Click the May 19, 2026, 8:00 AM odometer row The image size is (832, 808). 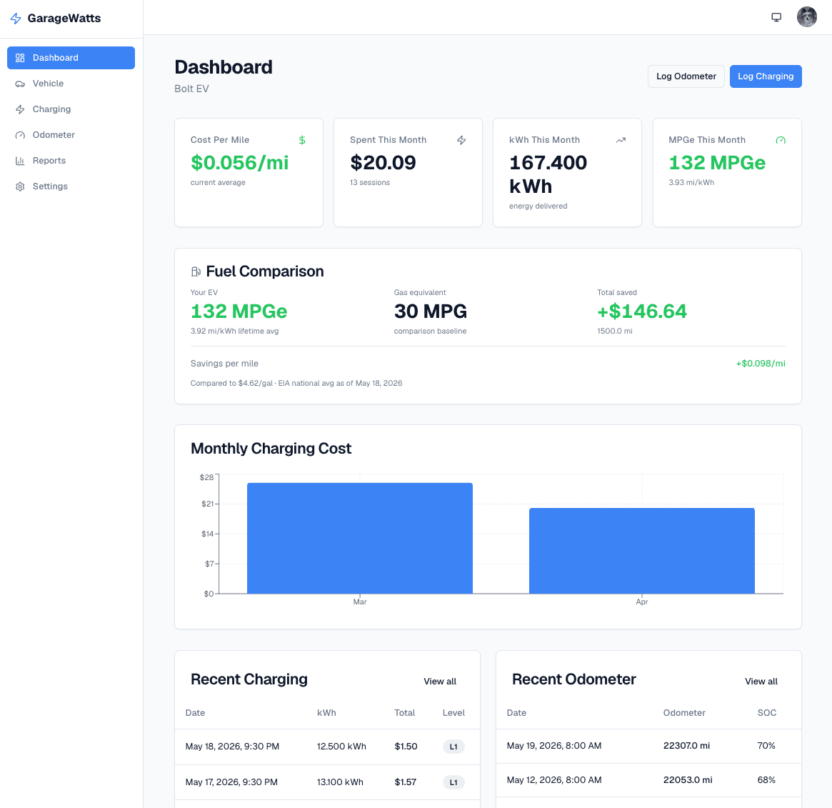click(648, 746)
